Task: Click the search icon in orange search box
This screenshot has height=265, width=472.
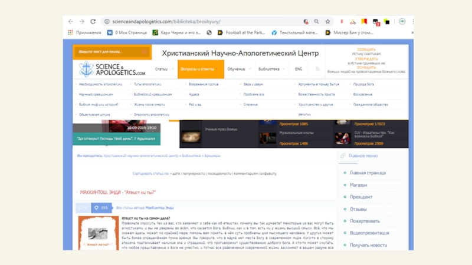Action: 145,52
